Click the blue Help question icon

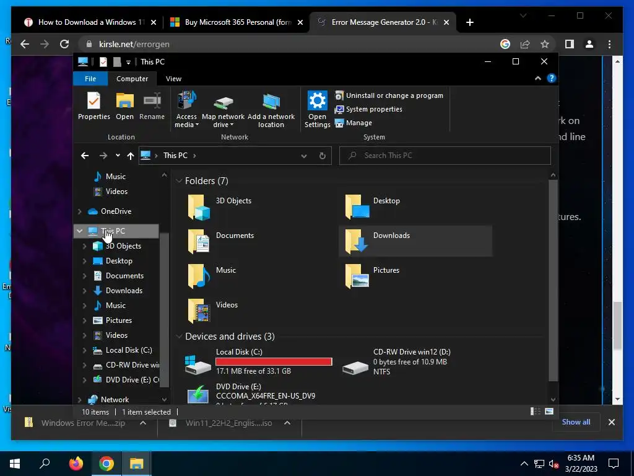(552, 78)
